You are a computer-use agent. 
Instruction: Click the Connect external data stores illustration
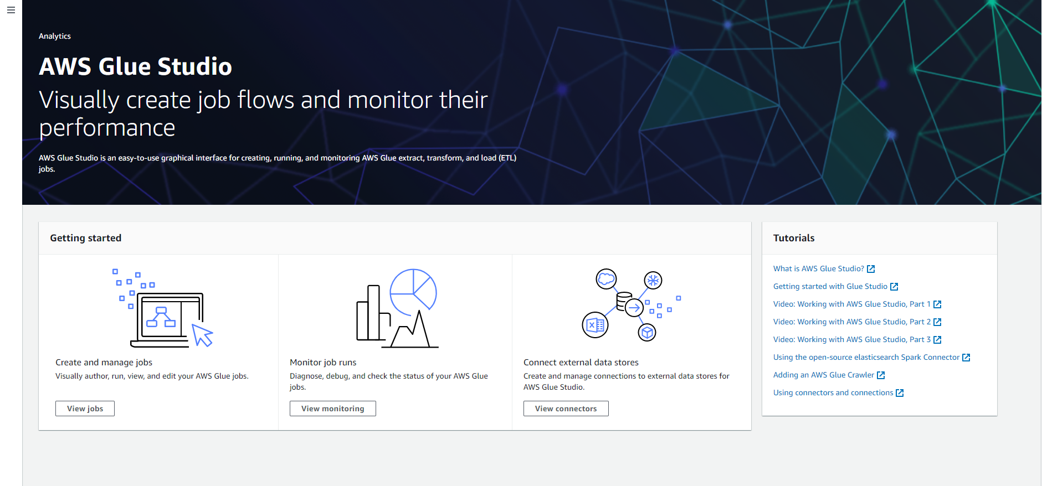point(631,305)
